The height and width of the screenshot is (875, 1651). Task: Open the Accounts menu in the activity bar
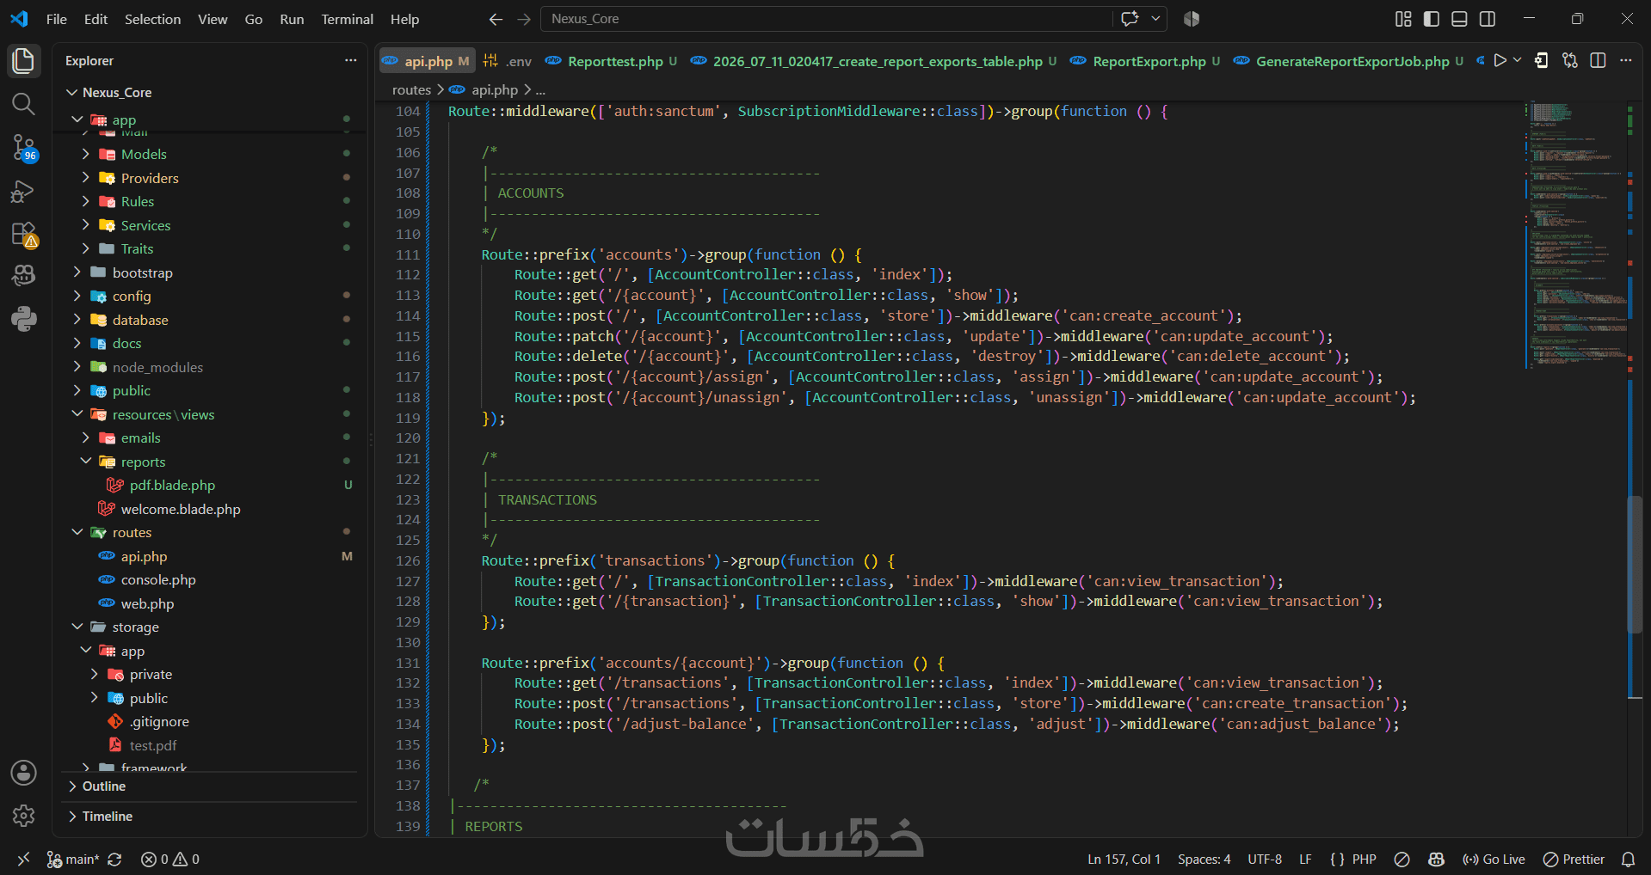click(x=23, y=773)
